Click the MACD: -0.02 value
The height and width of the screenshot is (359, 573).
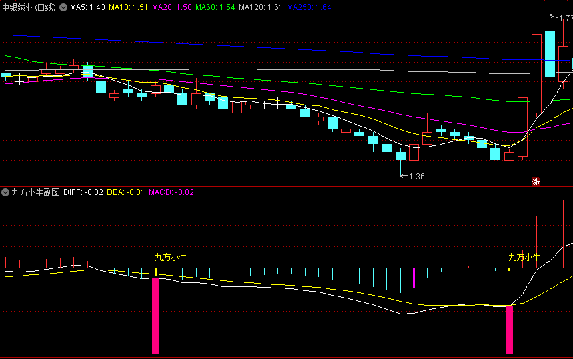[x=171, y=192]
